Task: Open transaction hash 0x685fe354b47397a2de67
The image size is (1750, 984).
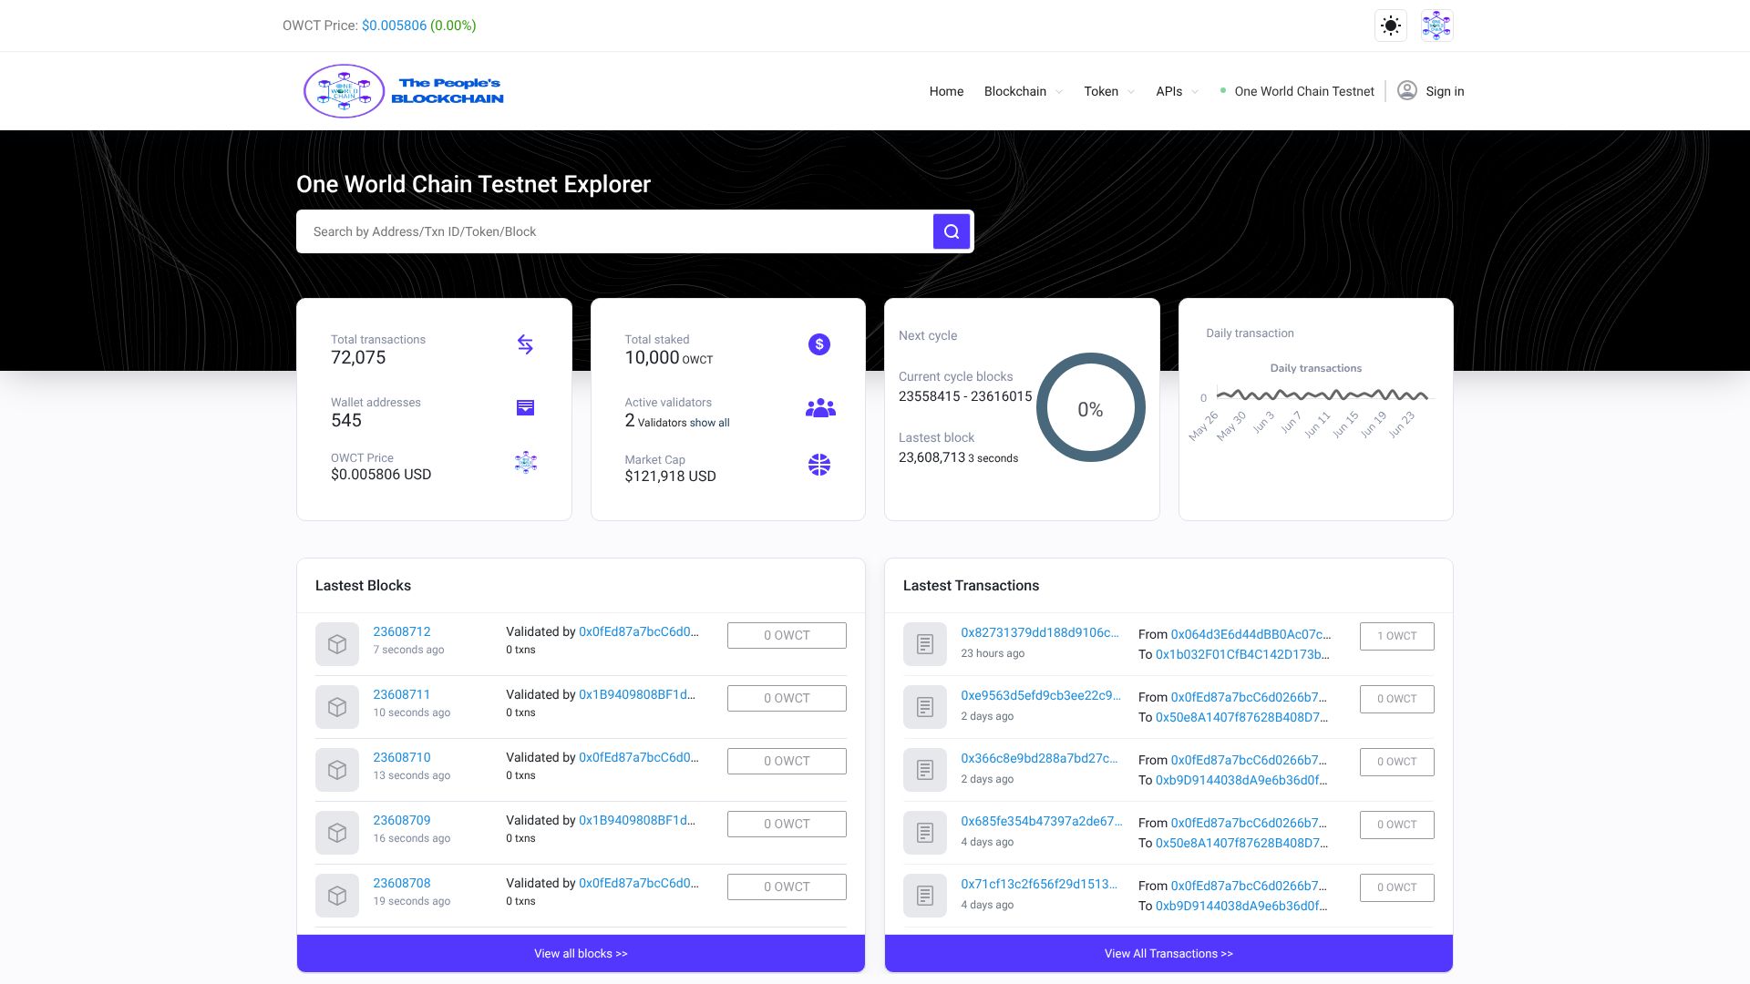Action: (x=1042, y=821)
